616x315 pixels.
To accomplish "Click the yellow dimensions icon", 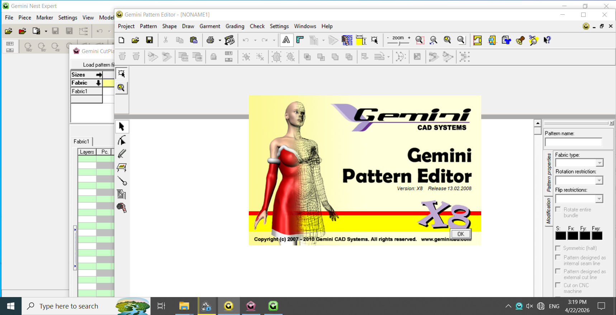I will 361,40.
